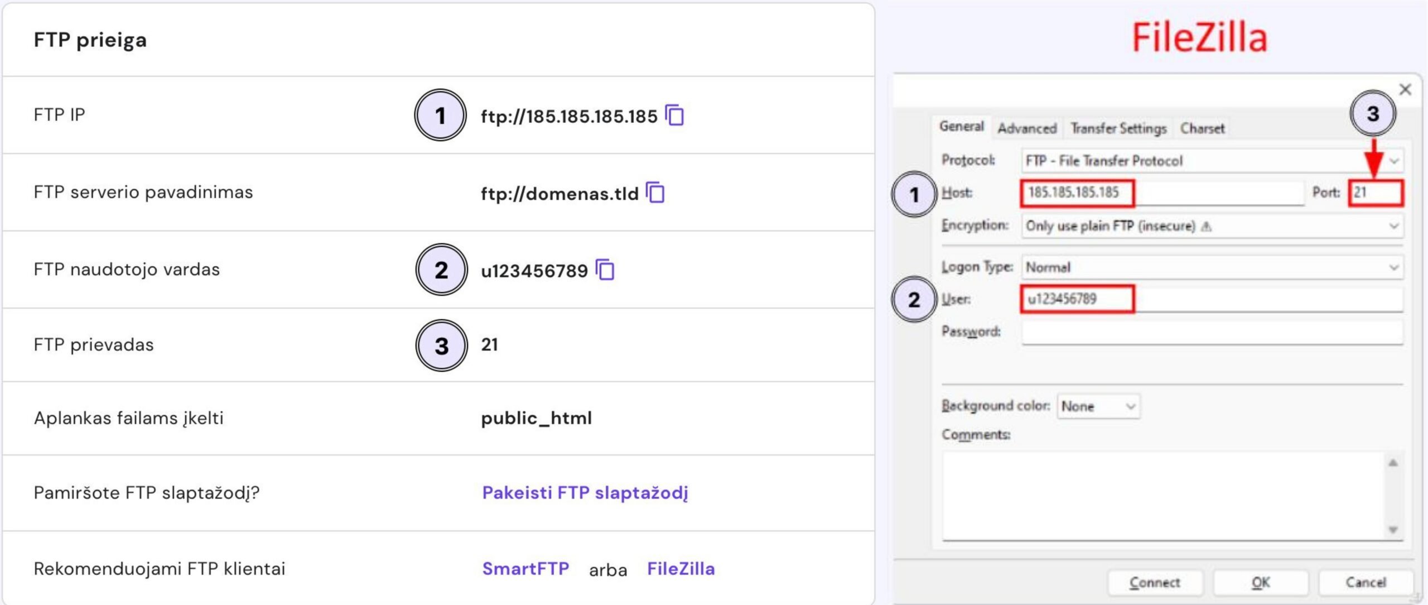Open the Transfer Settings tab
This screenshot has height=605, width=1428.
pyautogui.click(x=1118, y=128)
